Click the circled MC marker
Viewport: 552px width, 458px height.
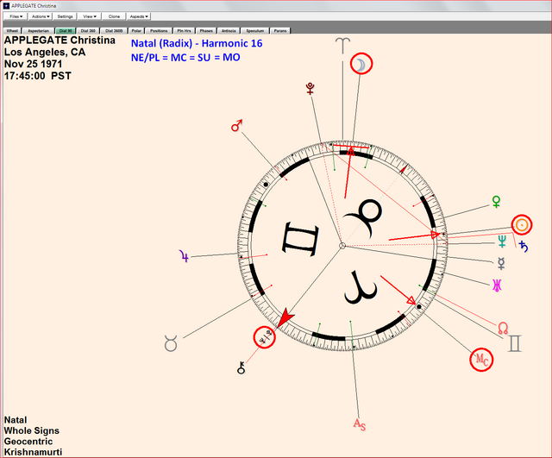click(481, 360)
